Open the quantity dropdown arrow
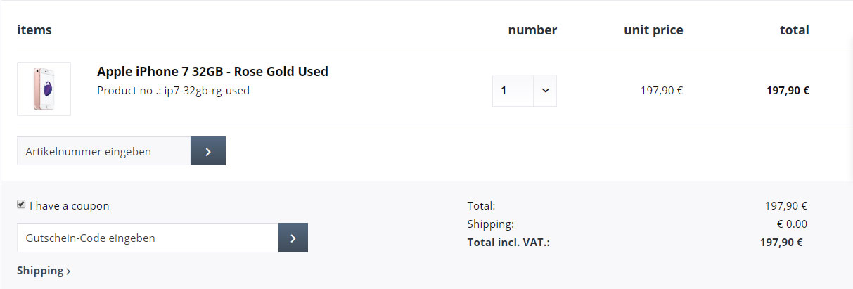Viewport: 853px width, 289px height. (545, 91)
